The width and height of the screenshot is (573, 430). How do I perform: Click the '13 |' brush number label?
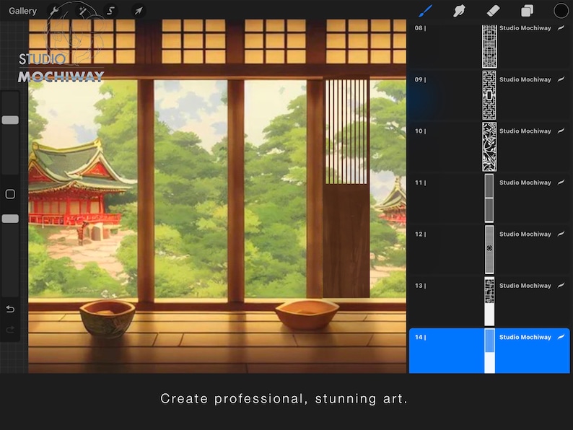pos(420,286)
